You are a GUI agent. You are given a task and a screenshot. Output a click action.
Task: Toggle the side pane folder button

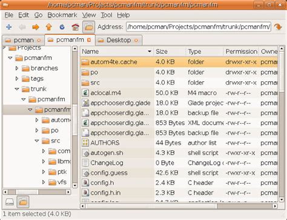[88, 27]
